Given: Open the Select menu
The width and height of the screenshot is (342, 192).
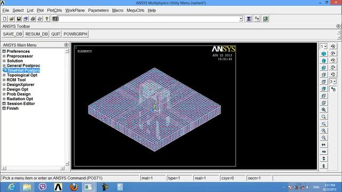Looking at the screenshot, I should tap(18, 11).
